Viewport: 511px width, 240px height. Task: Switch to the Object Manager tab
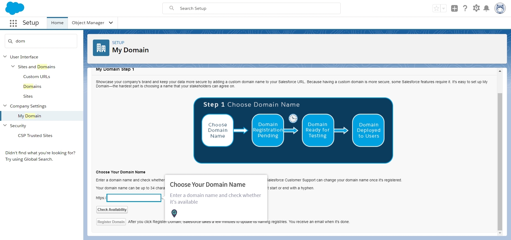88,23
